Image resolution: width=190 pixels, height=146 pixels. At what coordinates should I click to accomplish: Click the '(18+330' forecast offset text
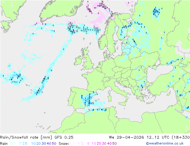pos(181,137)
